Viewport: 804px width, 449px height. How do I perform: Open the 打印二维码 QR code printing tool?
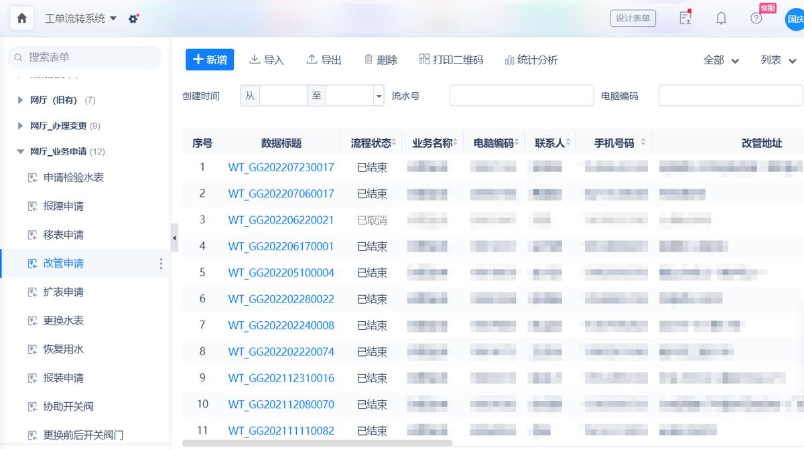pyautogui.click(x=424, y=60)
